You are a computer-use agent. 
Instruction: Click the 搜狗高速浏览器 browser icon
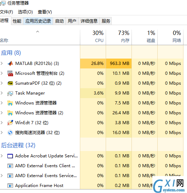click(10, 133)
